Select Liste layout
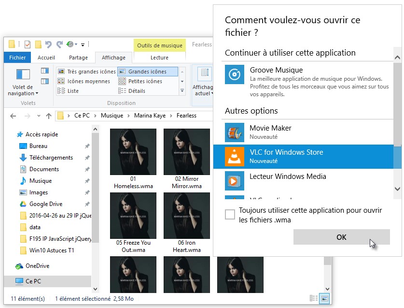The image size is (404, 308). 68,91
